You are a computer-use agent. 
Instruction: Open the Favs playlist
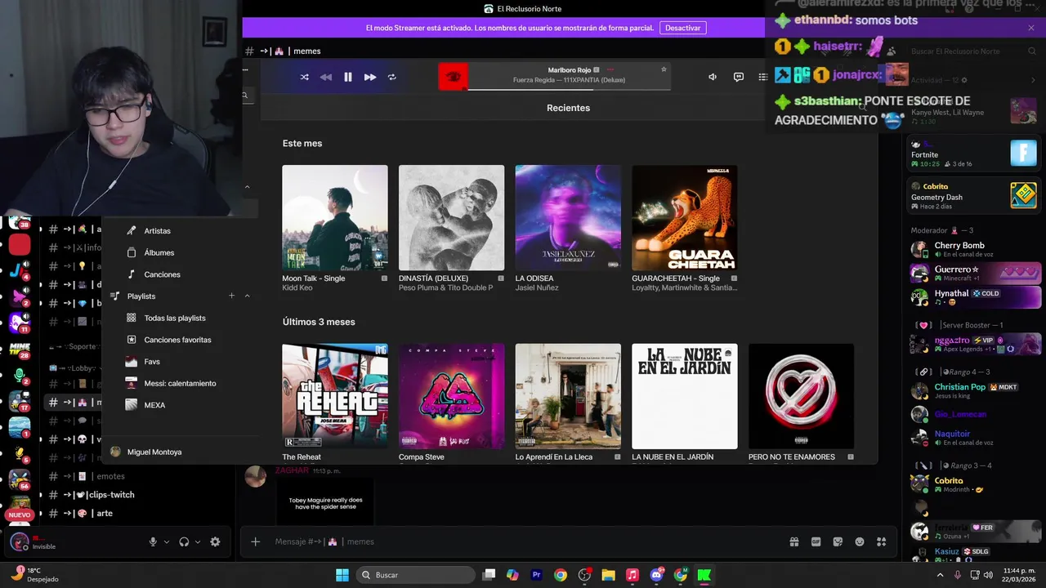tap(152, 362)
